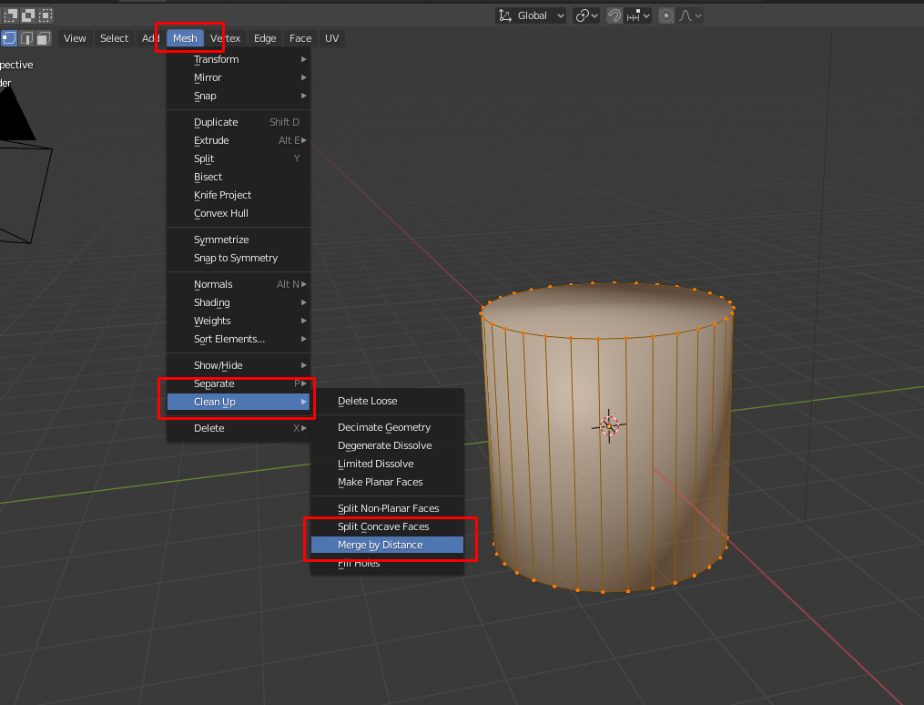Open the pivot point dropdown
924x705 pixels.
coord(588,15)
